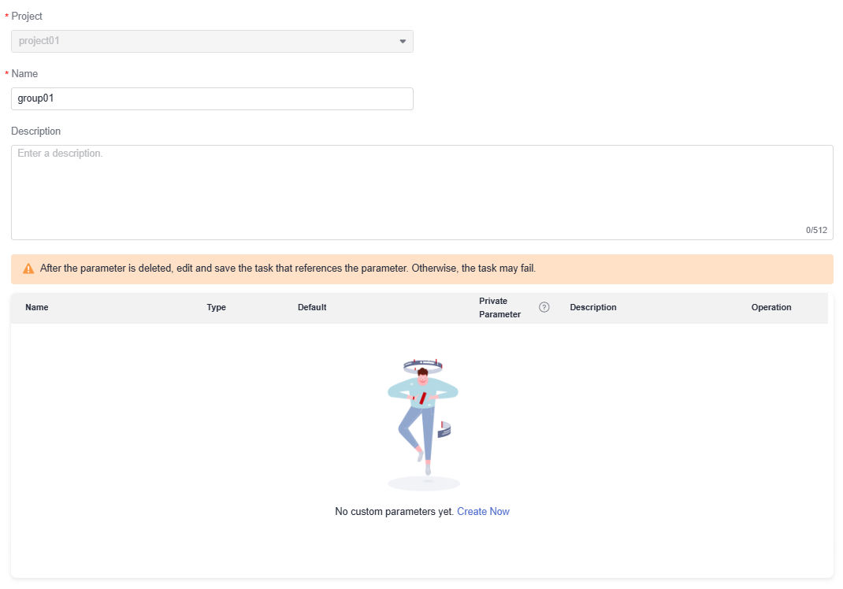Click the Private Parameter help icon
The image size is (843, 589).
click(544, 307)
